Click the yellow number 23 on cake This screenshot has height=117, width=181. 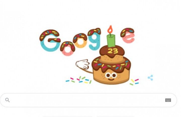113,51
